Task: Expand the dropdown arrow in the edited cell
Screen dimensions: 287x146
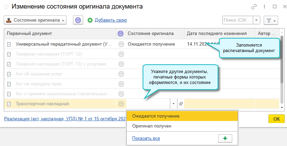Action: [173, 104]
